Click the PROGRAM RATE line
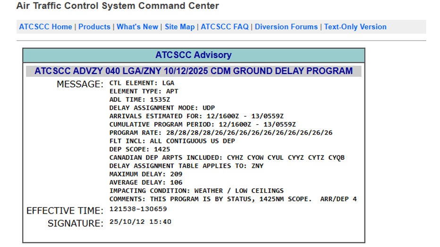 click(x=221, y=133)
